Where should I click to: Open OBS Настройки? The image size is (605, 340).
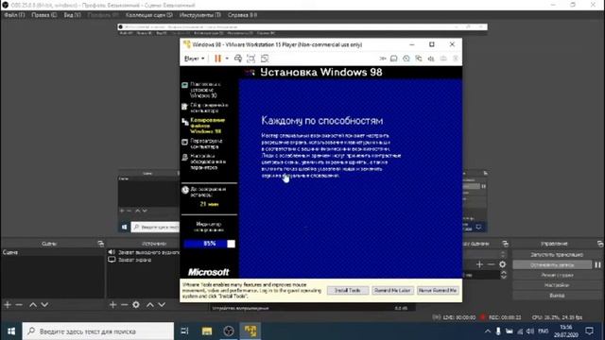tap(557, 285)
